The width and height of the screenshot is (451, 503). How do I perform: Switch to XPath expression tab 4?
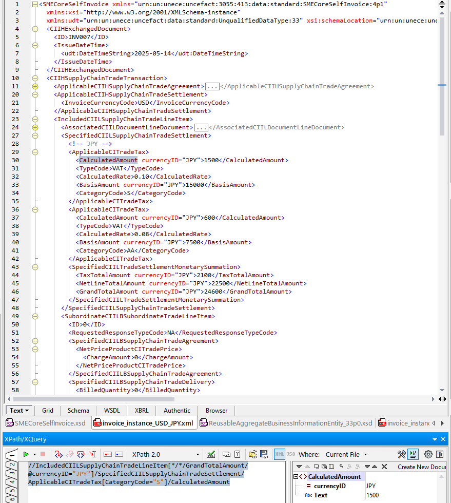[x=12, y=482]
